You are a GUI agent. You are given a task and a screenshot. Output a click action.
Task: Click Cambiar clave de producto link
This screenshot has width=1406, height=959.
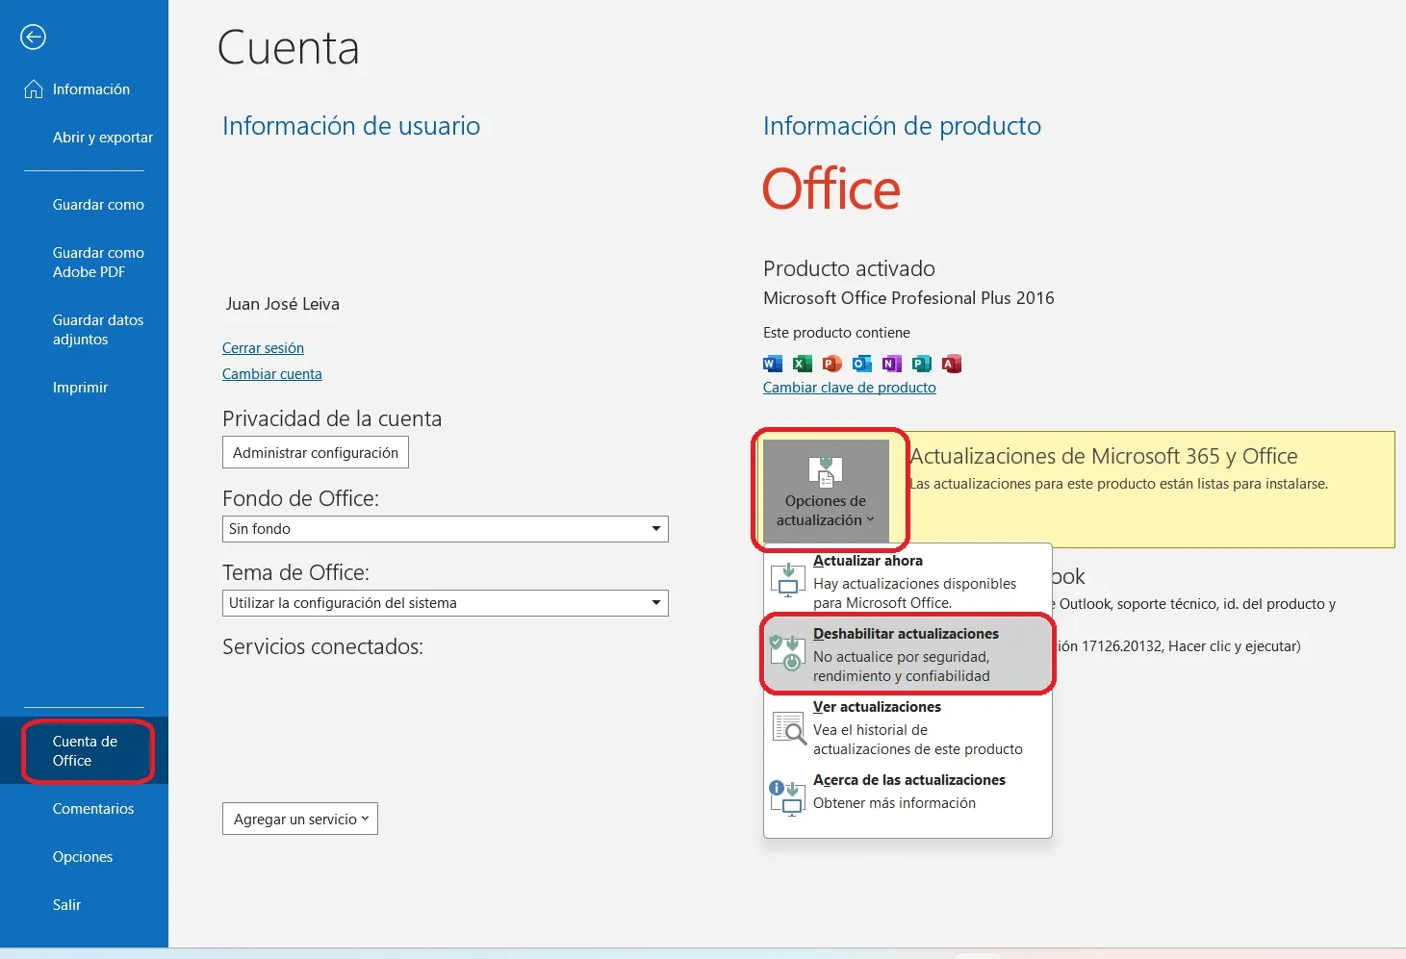click(850, 388)
